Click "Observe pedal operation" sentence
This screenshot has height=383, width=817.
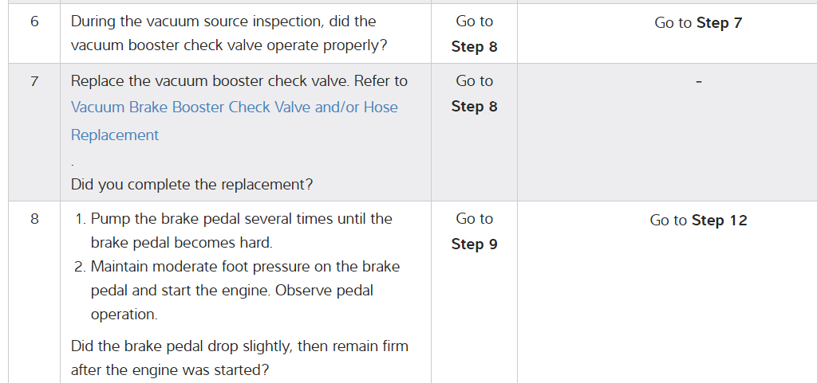324,291
